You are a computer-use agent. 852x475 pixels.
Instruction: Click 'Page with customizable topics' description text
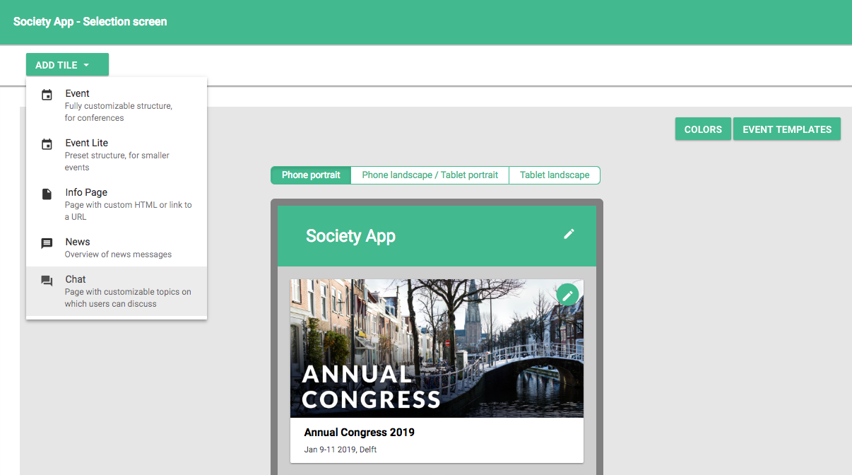128,298
